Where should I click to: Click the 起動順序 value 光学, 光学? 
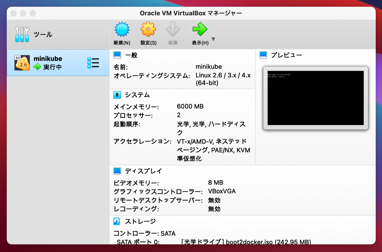pyautogui.click(x=211, y=128)
